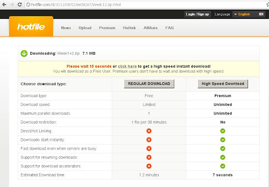Screen dimensions: 269x187
Task: Click 'Unlimited' in the Download speed row
Action: [x=223, y=105]
